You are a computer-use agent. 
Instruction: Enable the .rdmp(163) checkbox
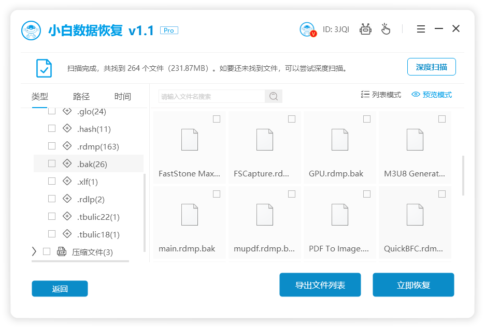[x=52, y=146]
